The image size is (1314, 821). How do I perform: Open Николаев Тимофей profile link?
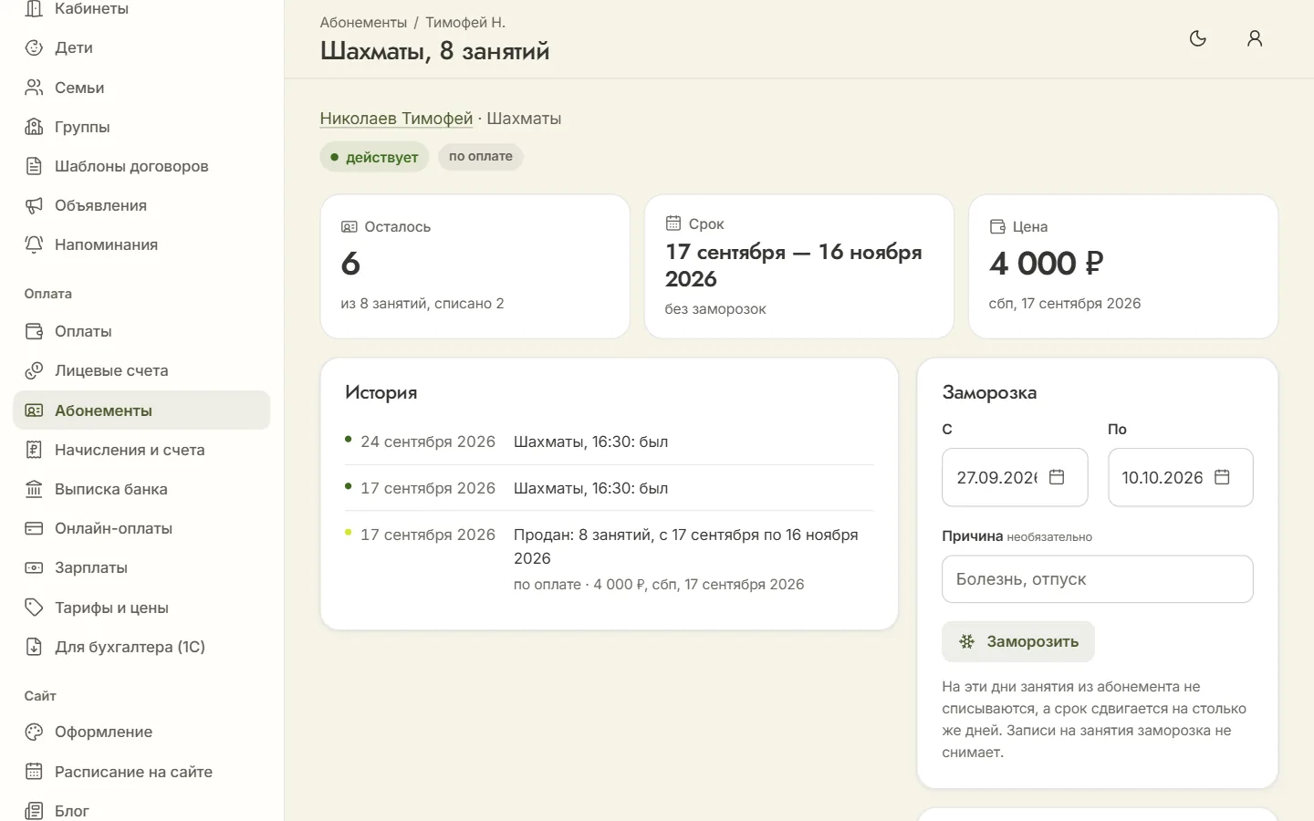pos(396,119)
